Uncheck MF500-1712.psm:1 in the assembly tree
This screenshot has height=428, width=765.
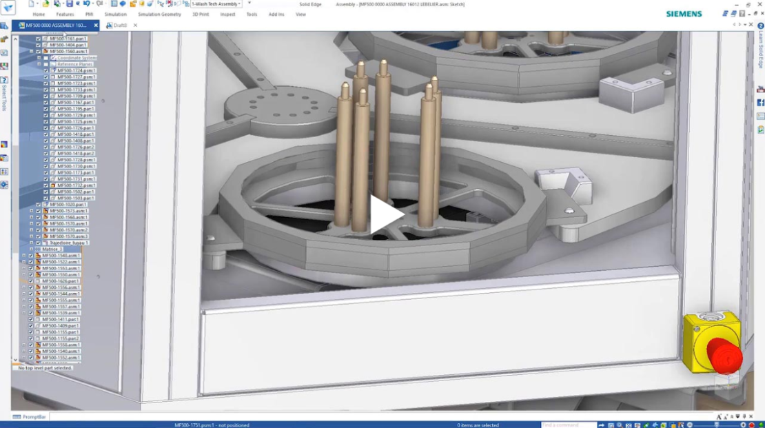(x=45, y=185)
